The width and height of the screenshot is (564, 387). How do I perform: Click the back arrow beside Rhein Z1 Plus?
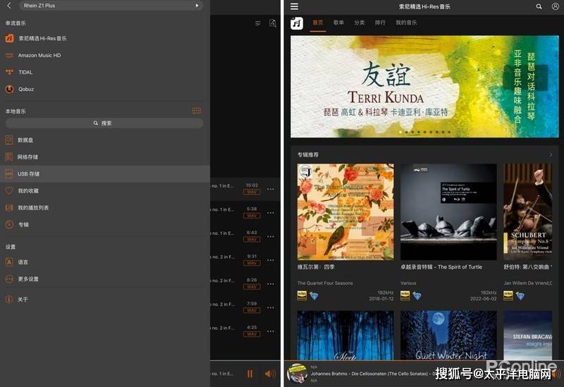(x=9, y=6)
